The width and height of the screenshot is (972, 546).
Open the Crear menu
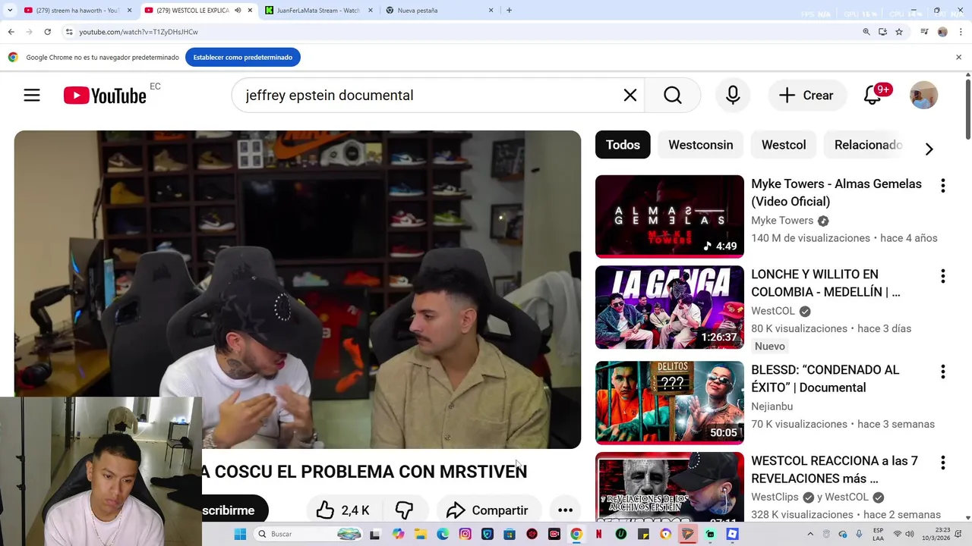click(x=806, y=95)
